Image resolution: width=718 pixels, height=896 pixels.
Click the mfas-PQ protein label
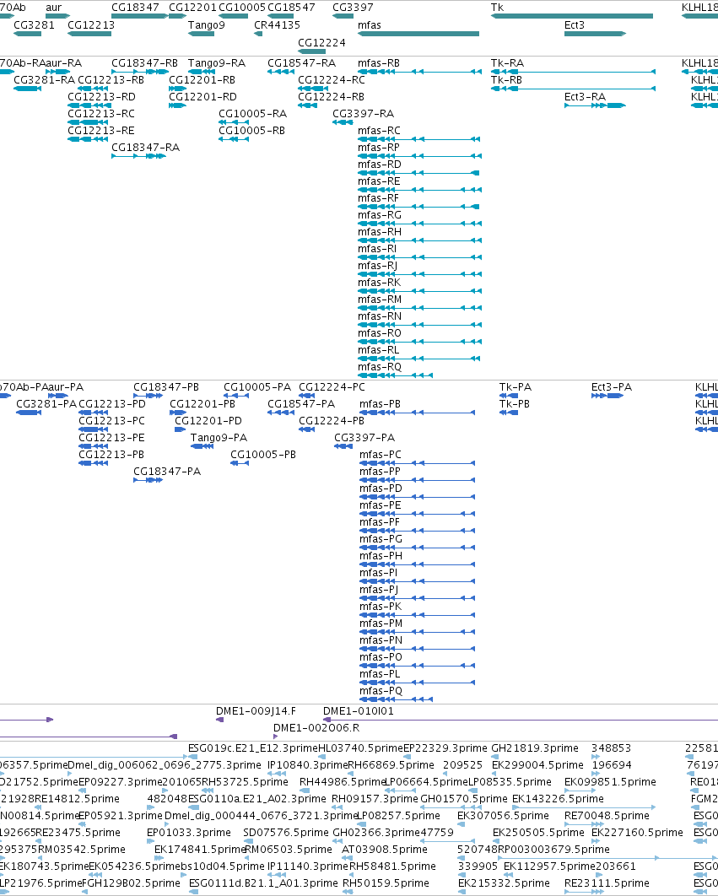coord(381,691)
